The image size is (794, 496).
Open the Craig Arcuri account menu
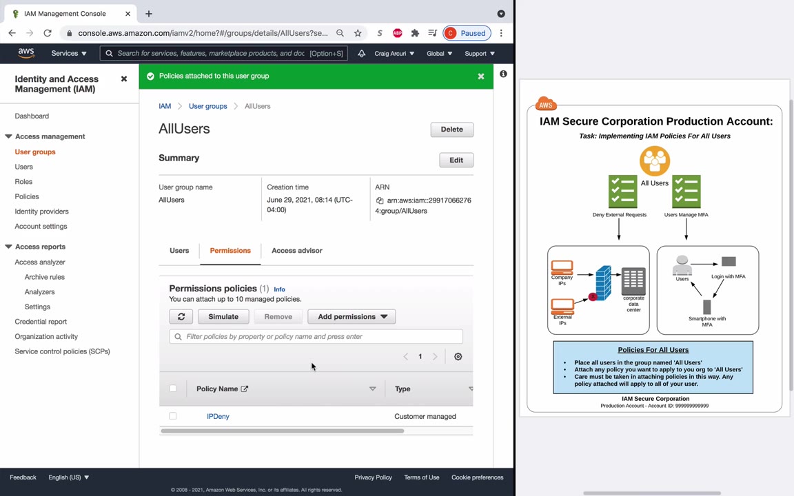point(394,53)
